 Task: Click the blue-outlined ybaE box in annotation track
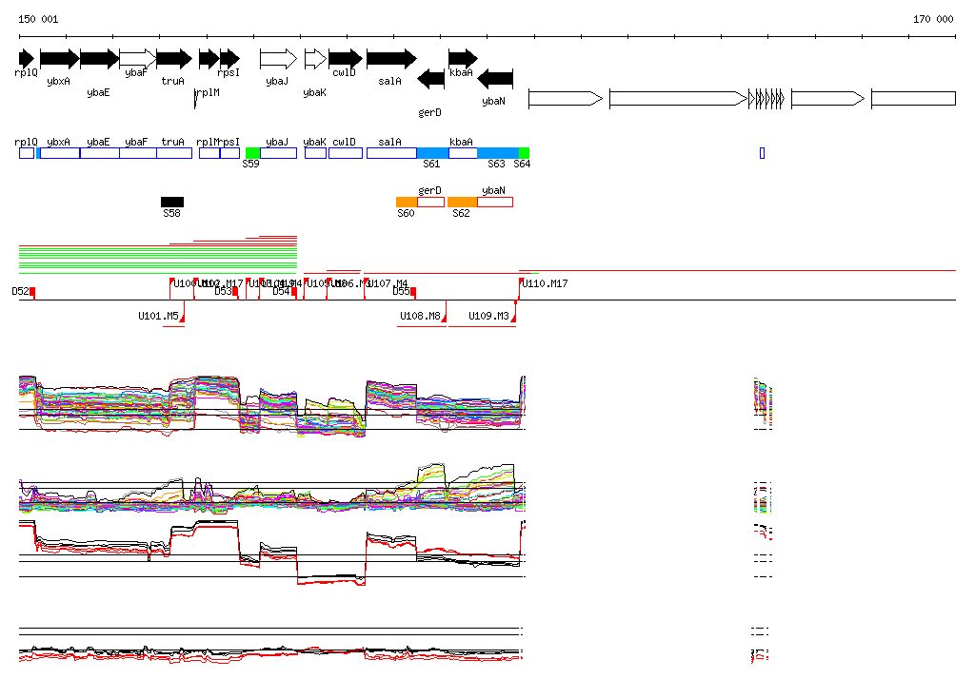pos(100,153)
